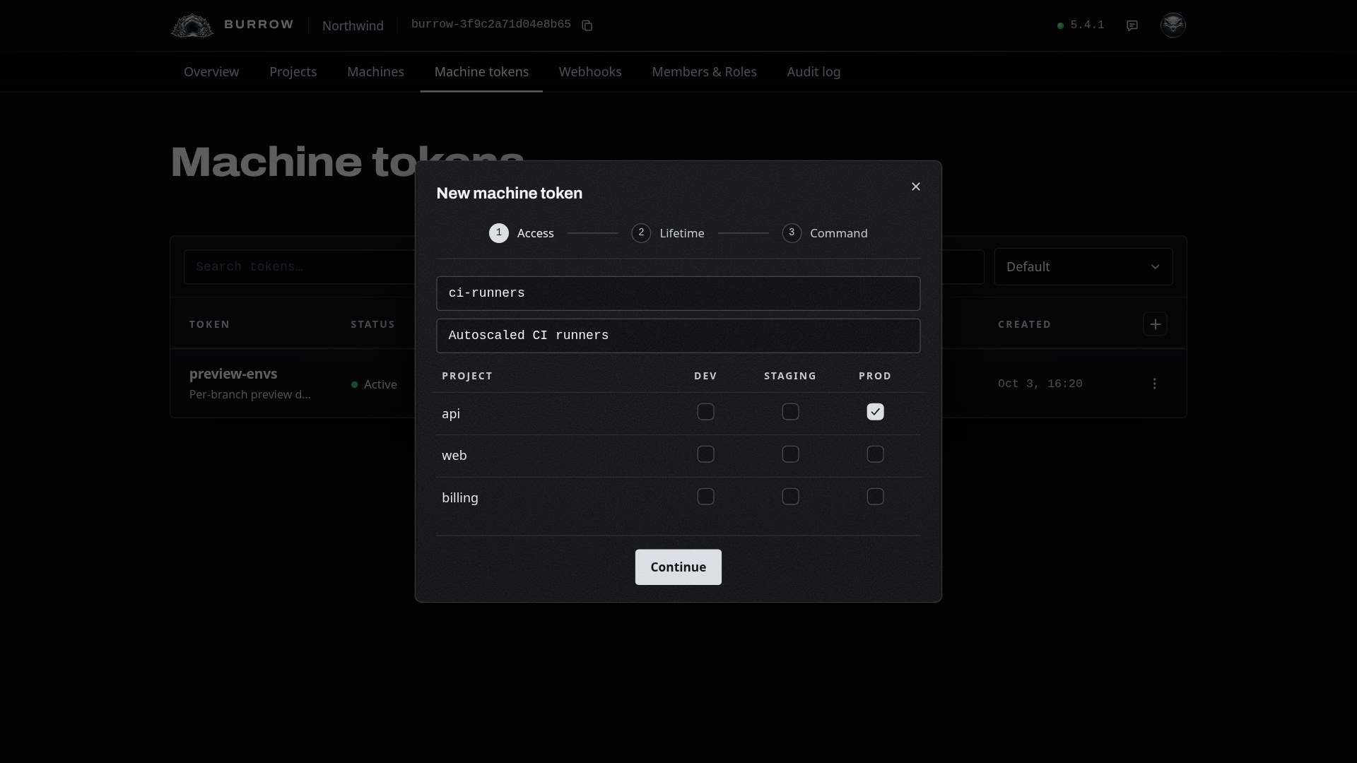The image size is (1357, 763).
Task: Open the Members & Roles tab
Action: [x=704, y=72]
